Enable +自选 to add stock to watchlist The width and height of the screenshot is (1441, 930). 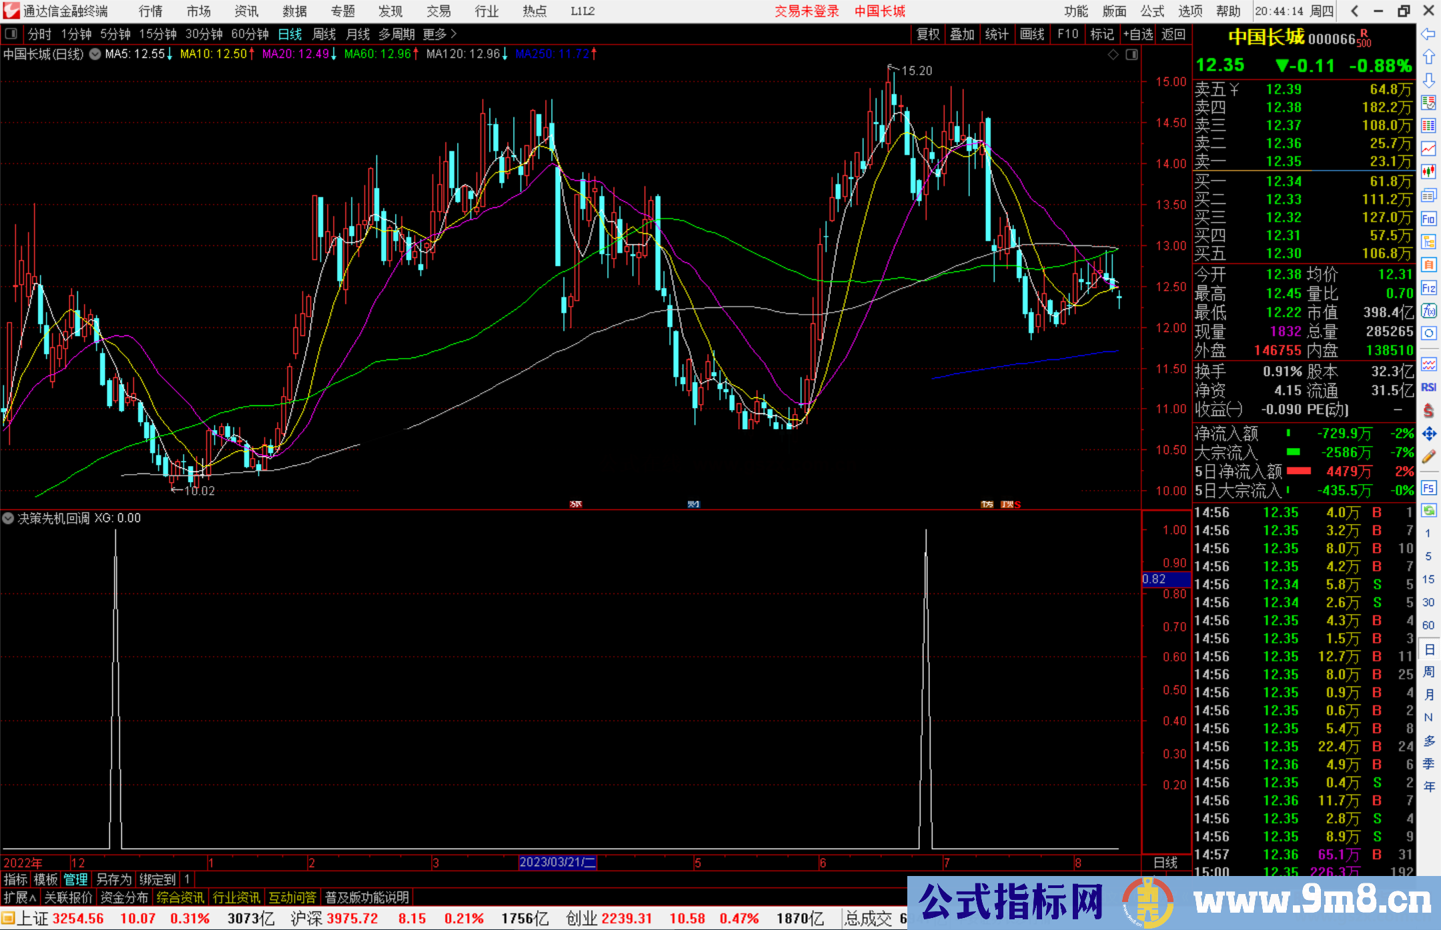click(1139, 34)
